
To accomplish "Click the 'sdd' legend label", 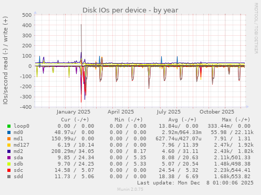I will coord(18,177).
